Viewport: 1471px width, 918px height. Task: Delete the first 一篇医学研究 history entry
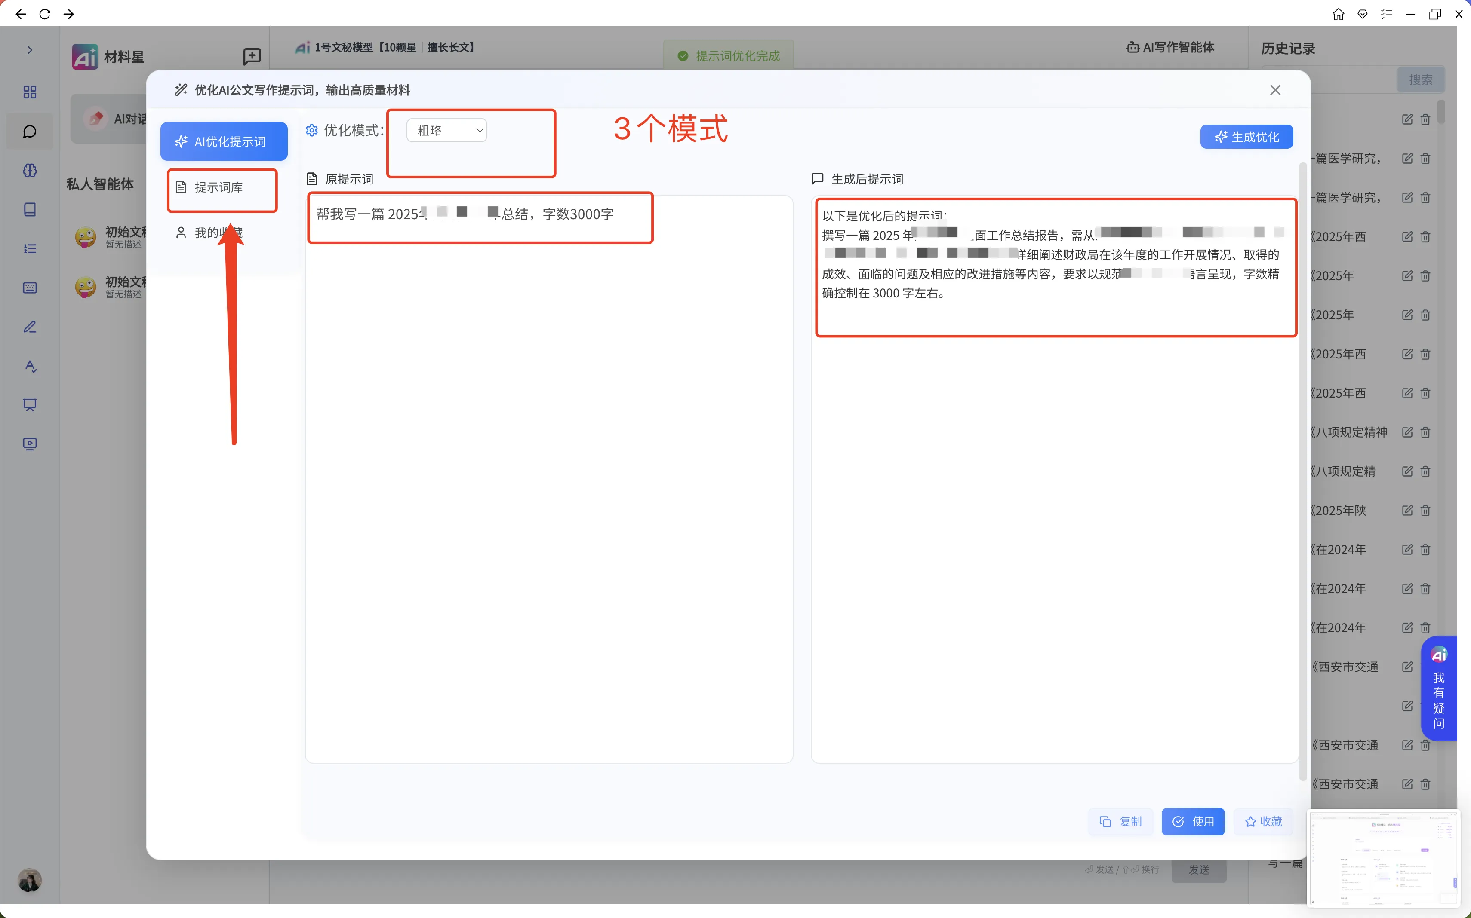pos(1425,159)
